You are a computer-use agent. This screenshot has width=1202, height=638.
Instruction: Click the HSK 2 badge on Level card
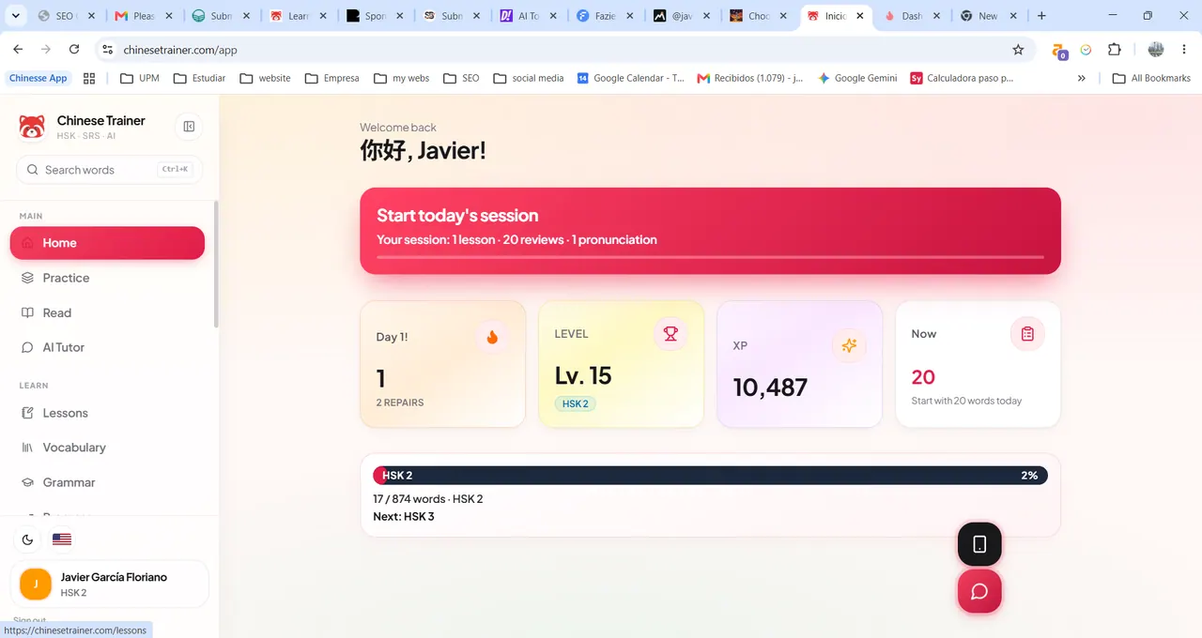click(575, 403)
